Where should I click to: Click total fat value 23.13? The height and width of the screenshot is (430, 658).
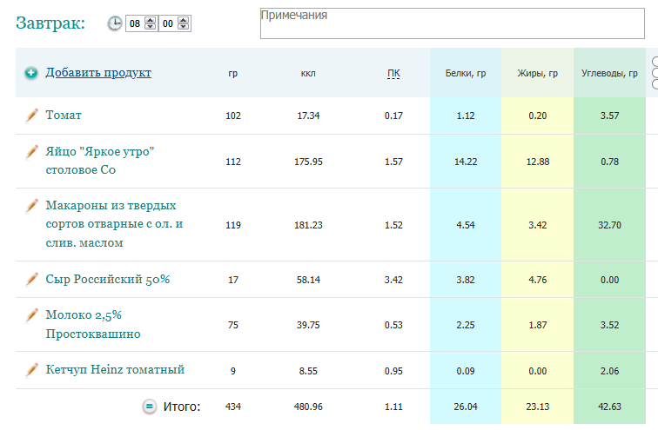pos(538,407)
